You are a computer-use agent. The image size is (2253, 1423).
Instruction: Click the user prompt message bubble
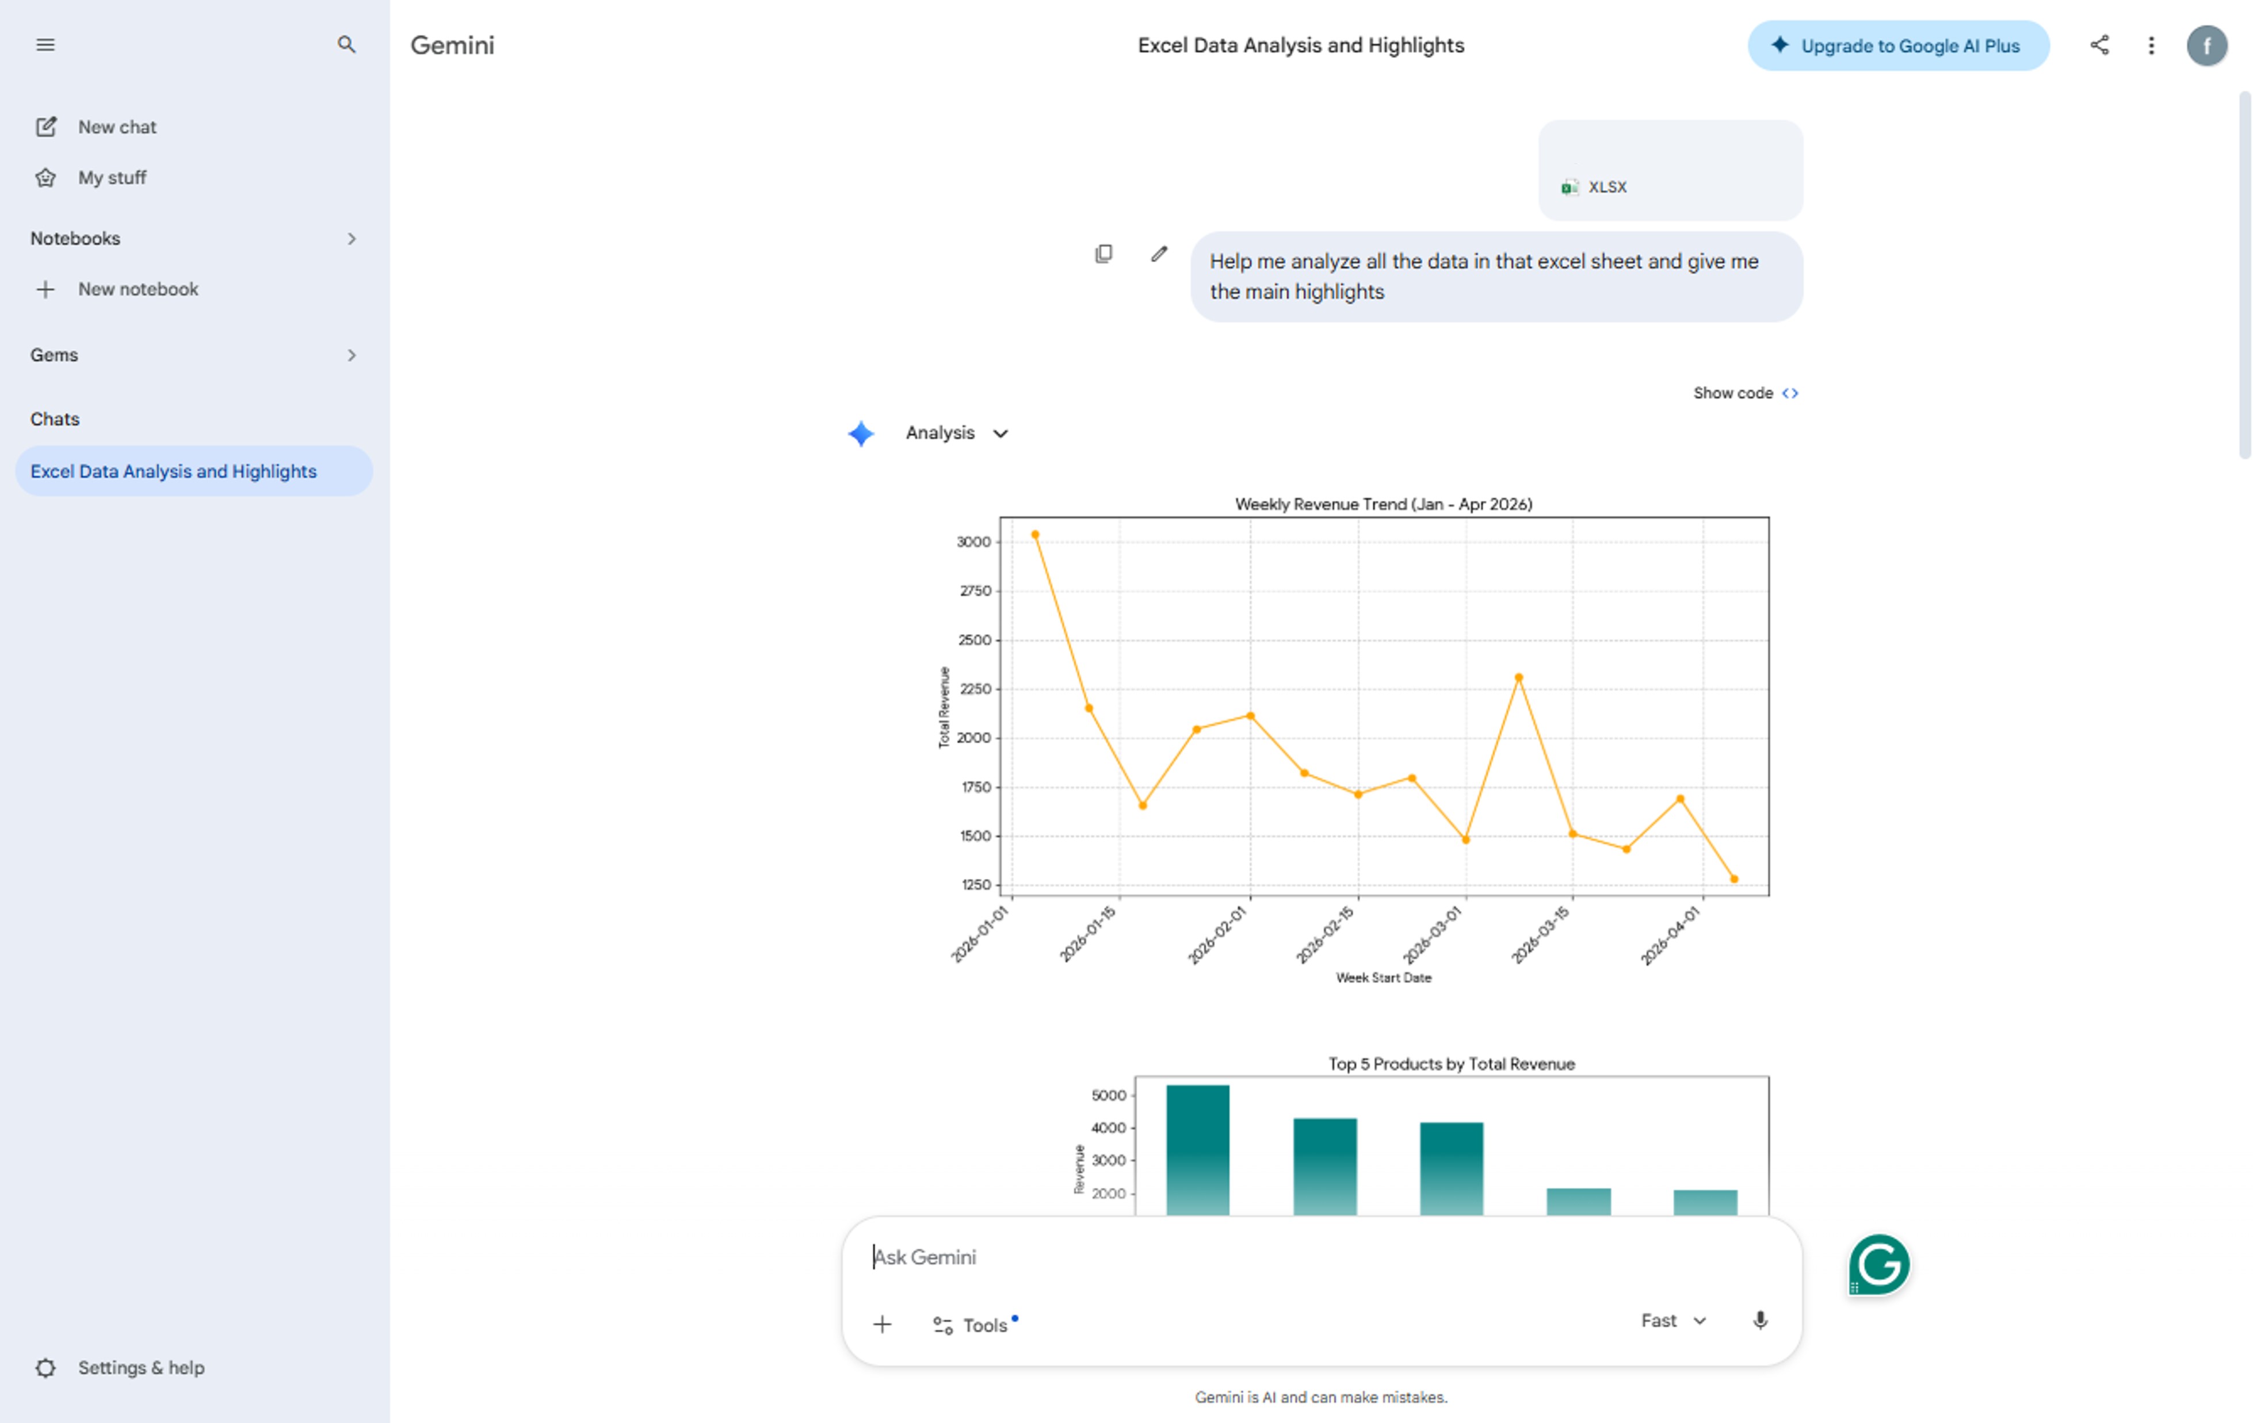(1496, 277)
